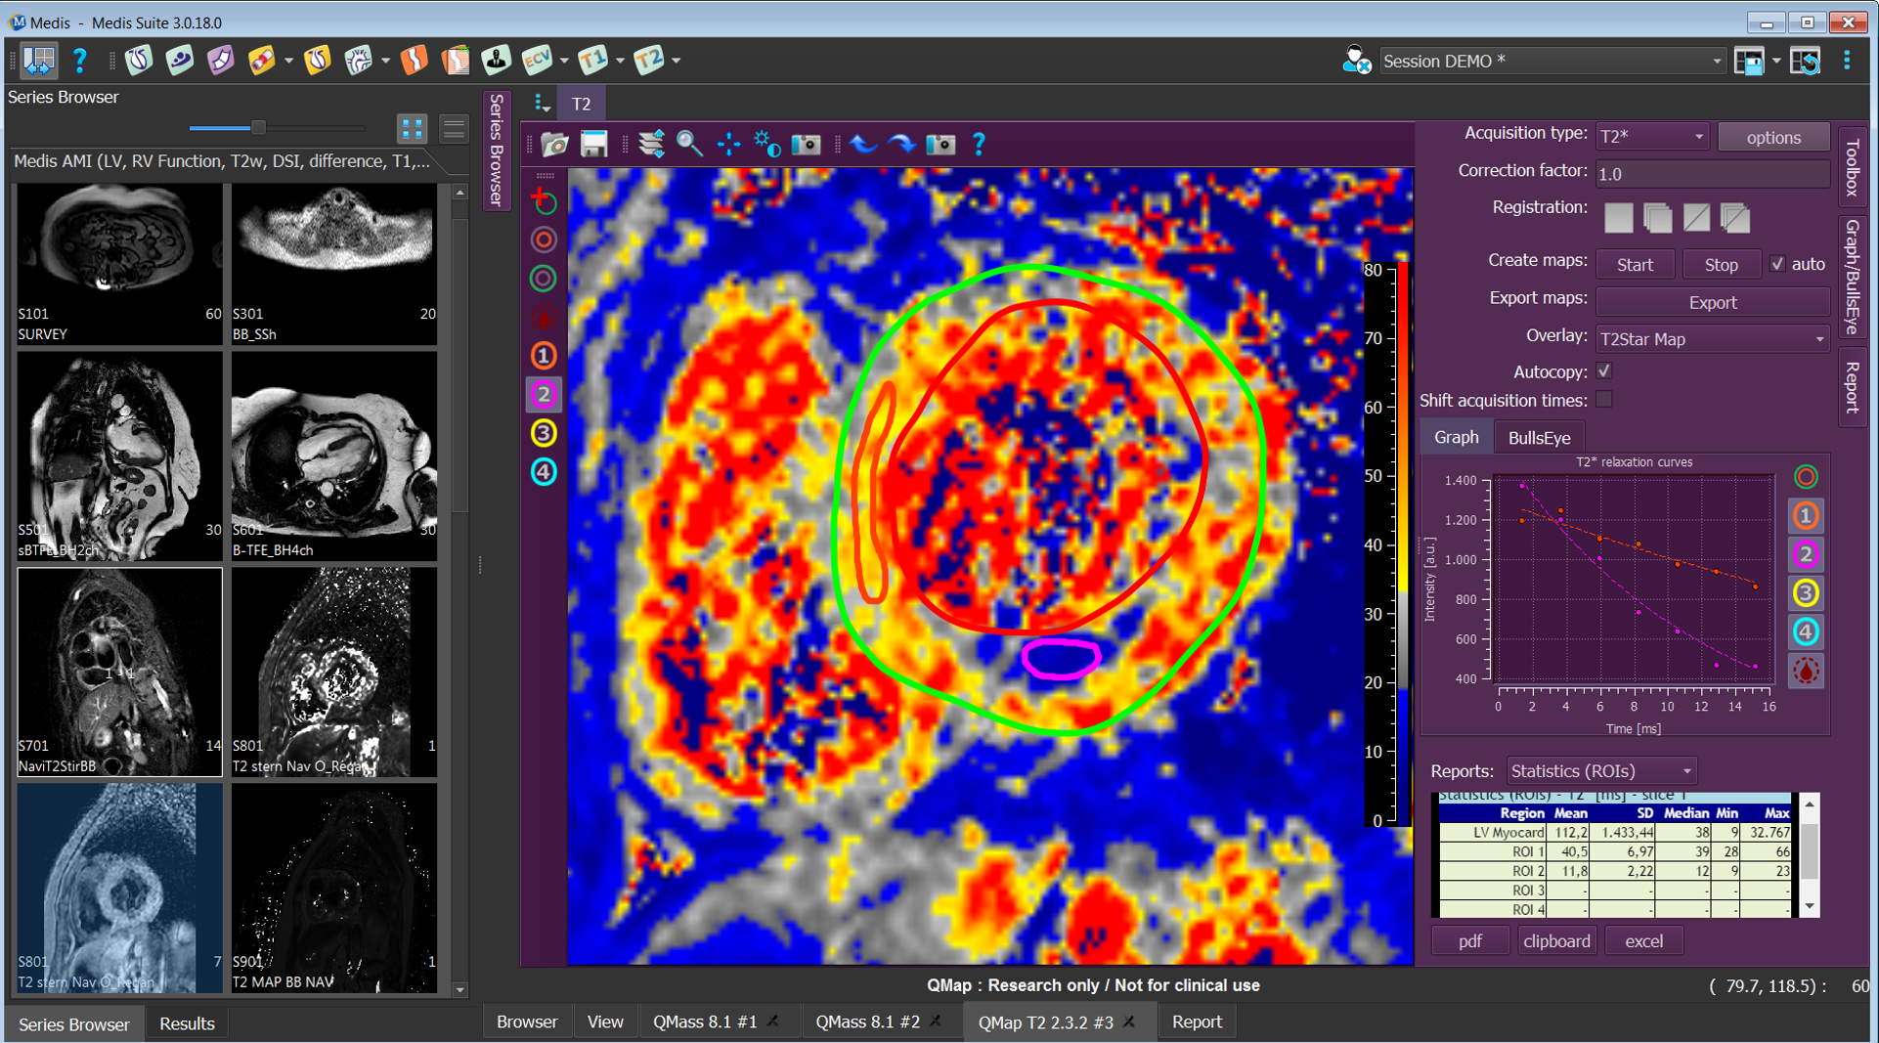Viewport: 1879px width, 1043px height.
Task: Select the zoom magnifier tool in QMap toolbar
Action: (x=690, y=145)
